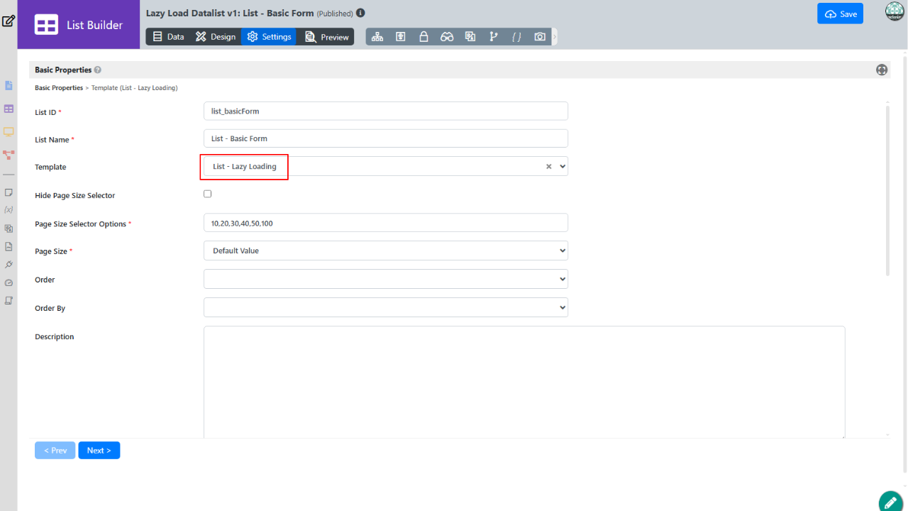Image resolution: width=908 pixels, height=511 pixels.
Task: Click the lock permission icon in toolbar
Action: tap(423, 37)
